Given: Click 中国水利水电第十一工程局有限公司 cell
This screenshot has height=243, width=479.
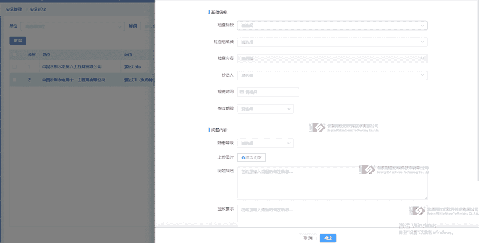Looking at the screenshot, I should coord(74,80).
